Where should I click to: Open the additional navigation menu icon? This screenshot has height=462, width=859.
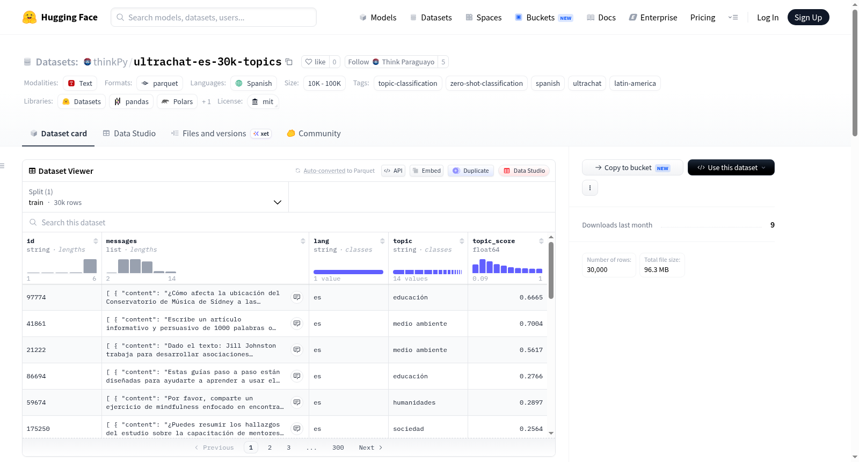(x=733, y=17)
